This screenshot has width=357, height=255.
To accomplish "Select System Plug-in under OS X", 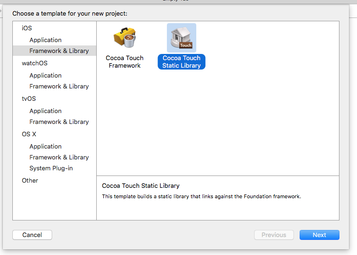I will 51,168.
